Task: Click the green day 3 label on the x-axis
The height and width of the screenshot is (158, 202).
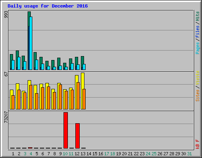Action: [x=25, y=154]
